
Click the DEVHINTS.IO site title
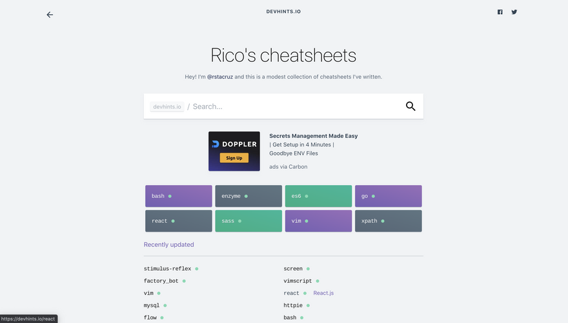click(283, 12)
